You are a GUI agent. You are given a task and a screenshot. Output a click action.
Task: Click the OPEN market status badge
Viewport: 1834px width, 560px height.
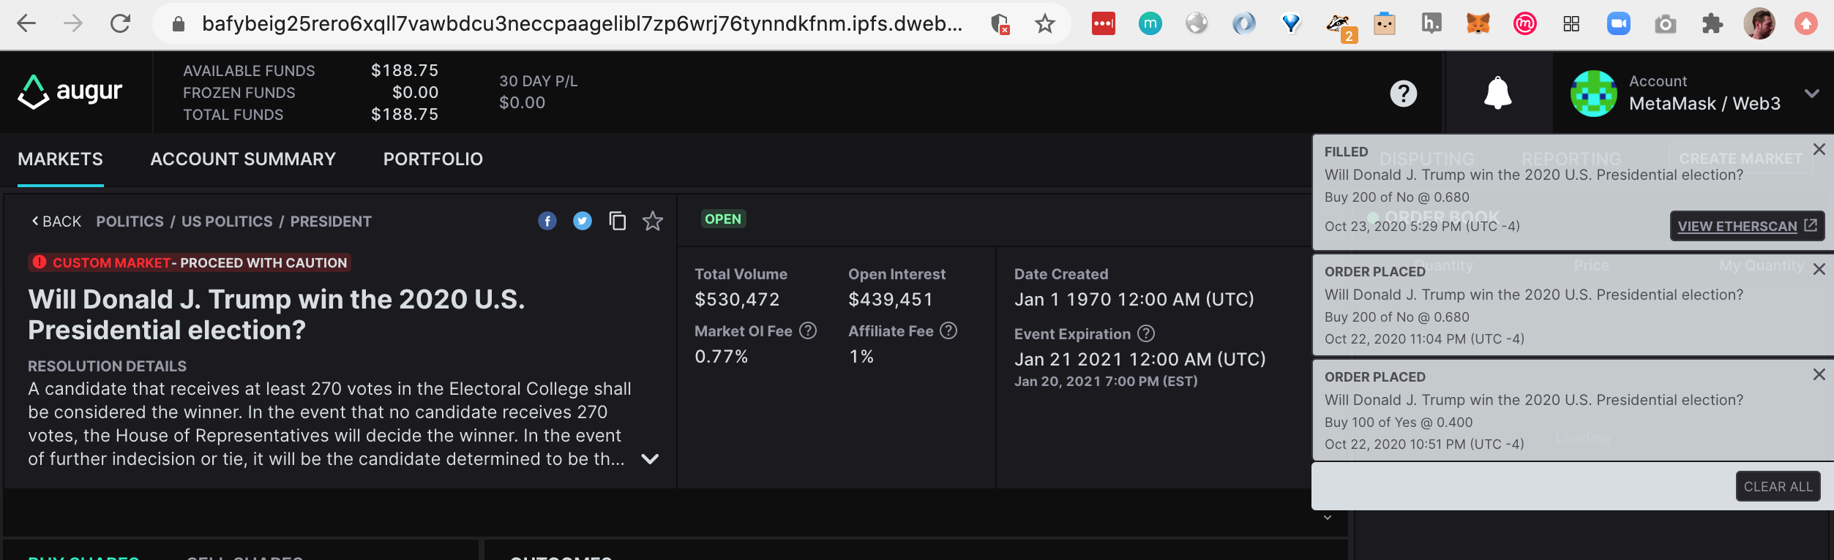(x=723, y=219)
